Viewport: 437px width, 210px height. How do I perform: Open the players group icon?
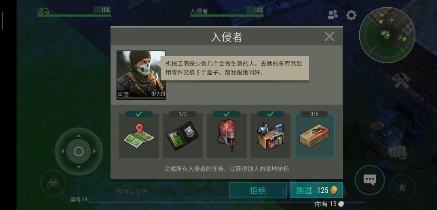click(333, 15)
